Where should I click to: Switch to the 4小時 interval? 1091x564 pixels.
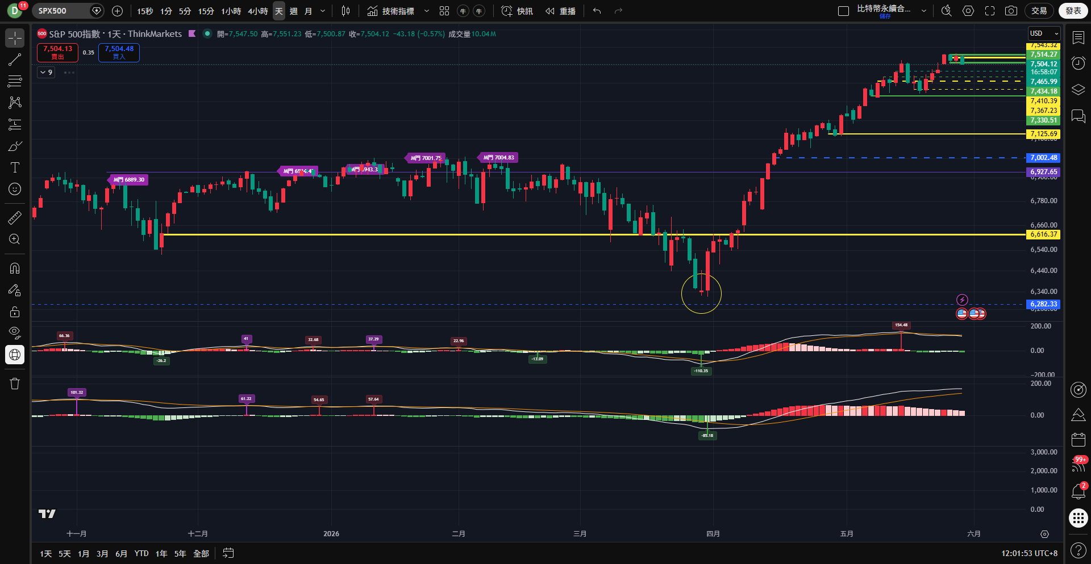[x=257, y=11]
